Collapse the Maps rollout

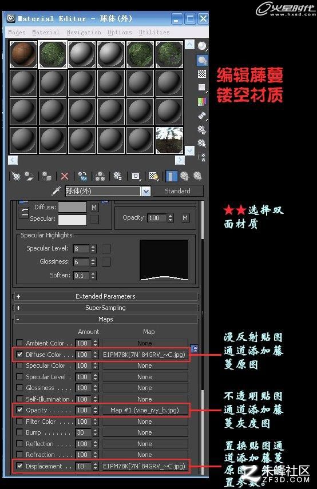tap(105, 319)
